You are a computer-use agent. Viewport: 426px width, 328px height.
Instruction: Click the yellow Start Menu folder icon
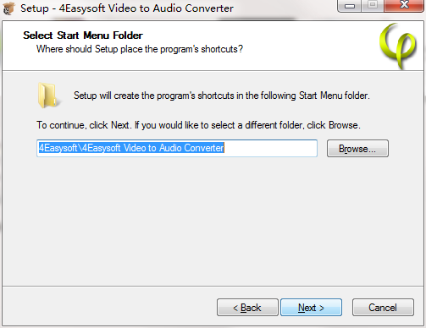[x=48, y=96]
